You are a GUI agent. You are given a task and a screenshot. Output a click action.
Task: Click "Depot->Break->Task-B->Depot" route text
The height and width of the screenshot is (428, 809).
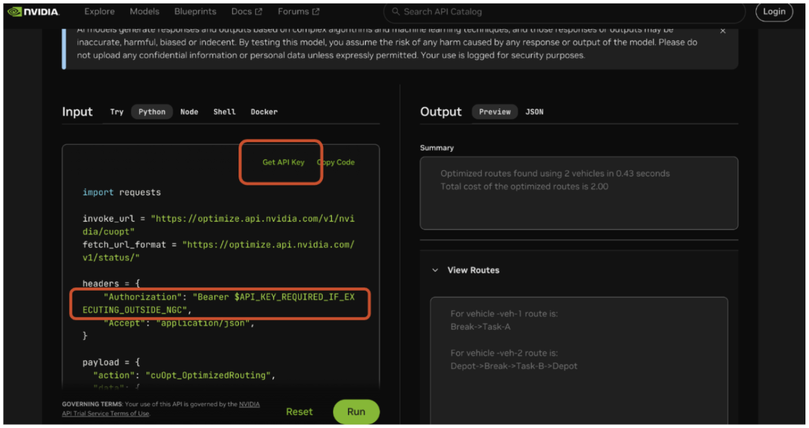click(x=514, y=366)
